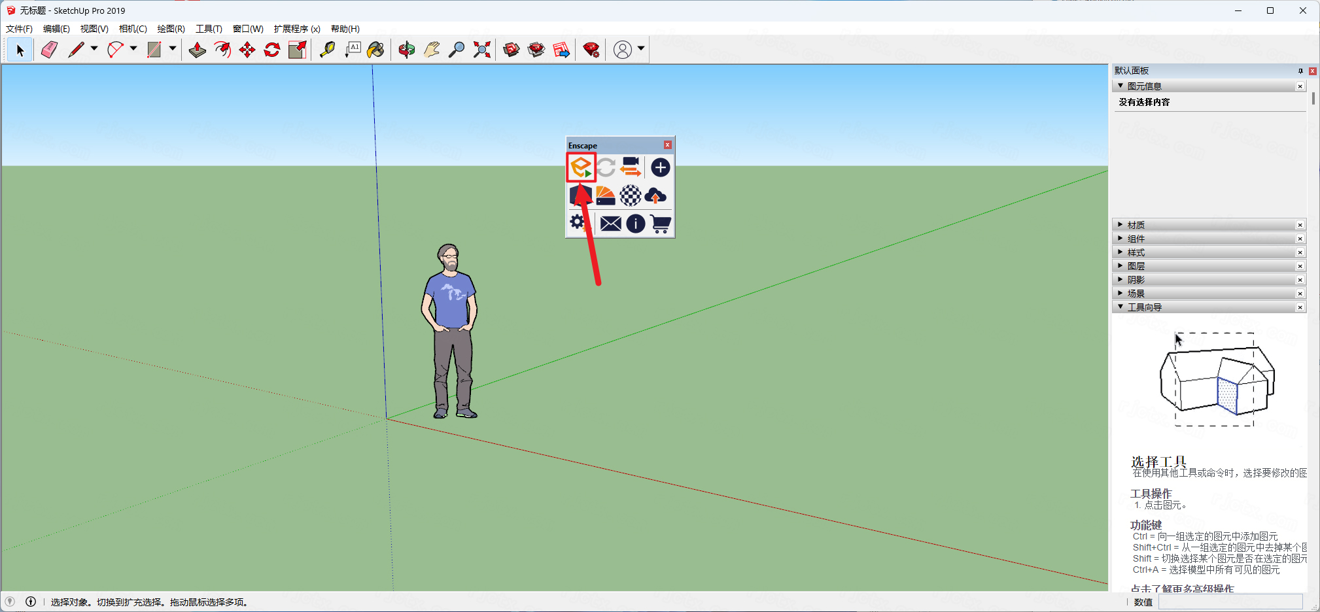
Task: Pick the Eraser tool
Action: 49,50
